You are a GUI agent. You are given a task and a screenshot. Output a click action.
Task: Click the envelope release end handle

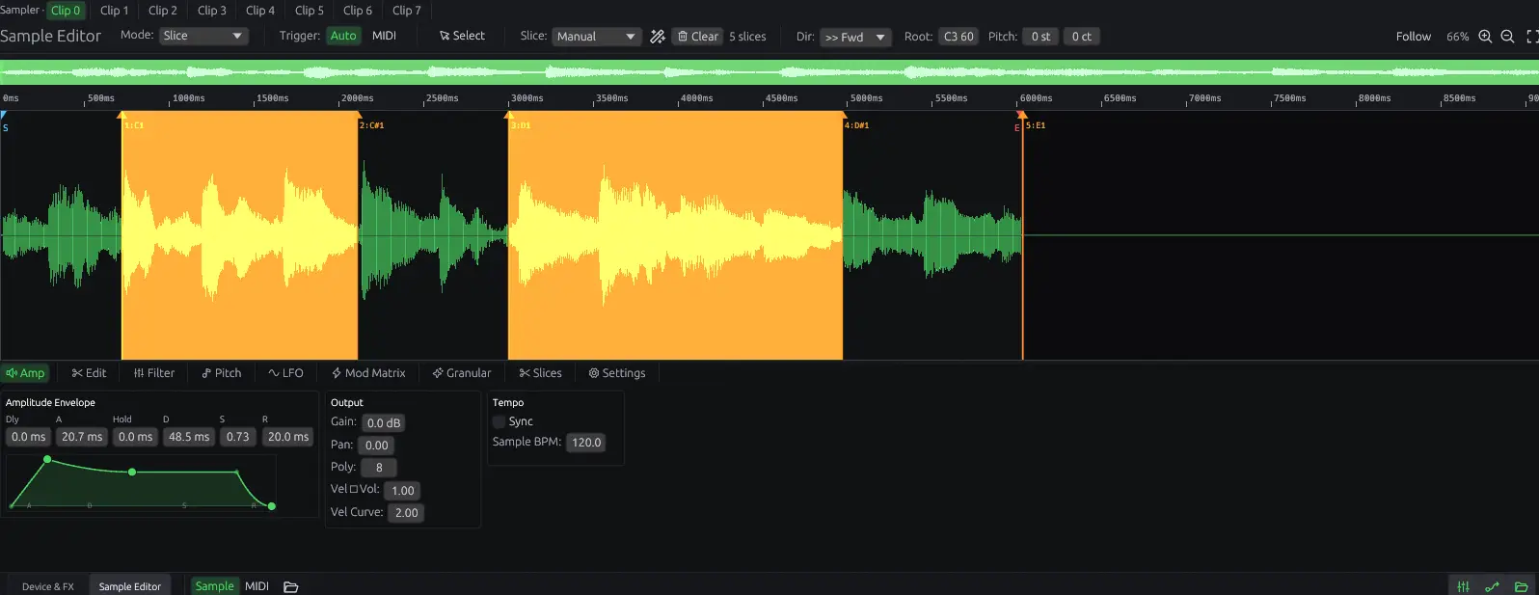272,506
